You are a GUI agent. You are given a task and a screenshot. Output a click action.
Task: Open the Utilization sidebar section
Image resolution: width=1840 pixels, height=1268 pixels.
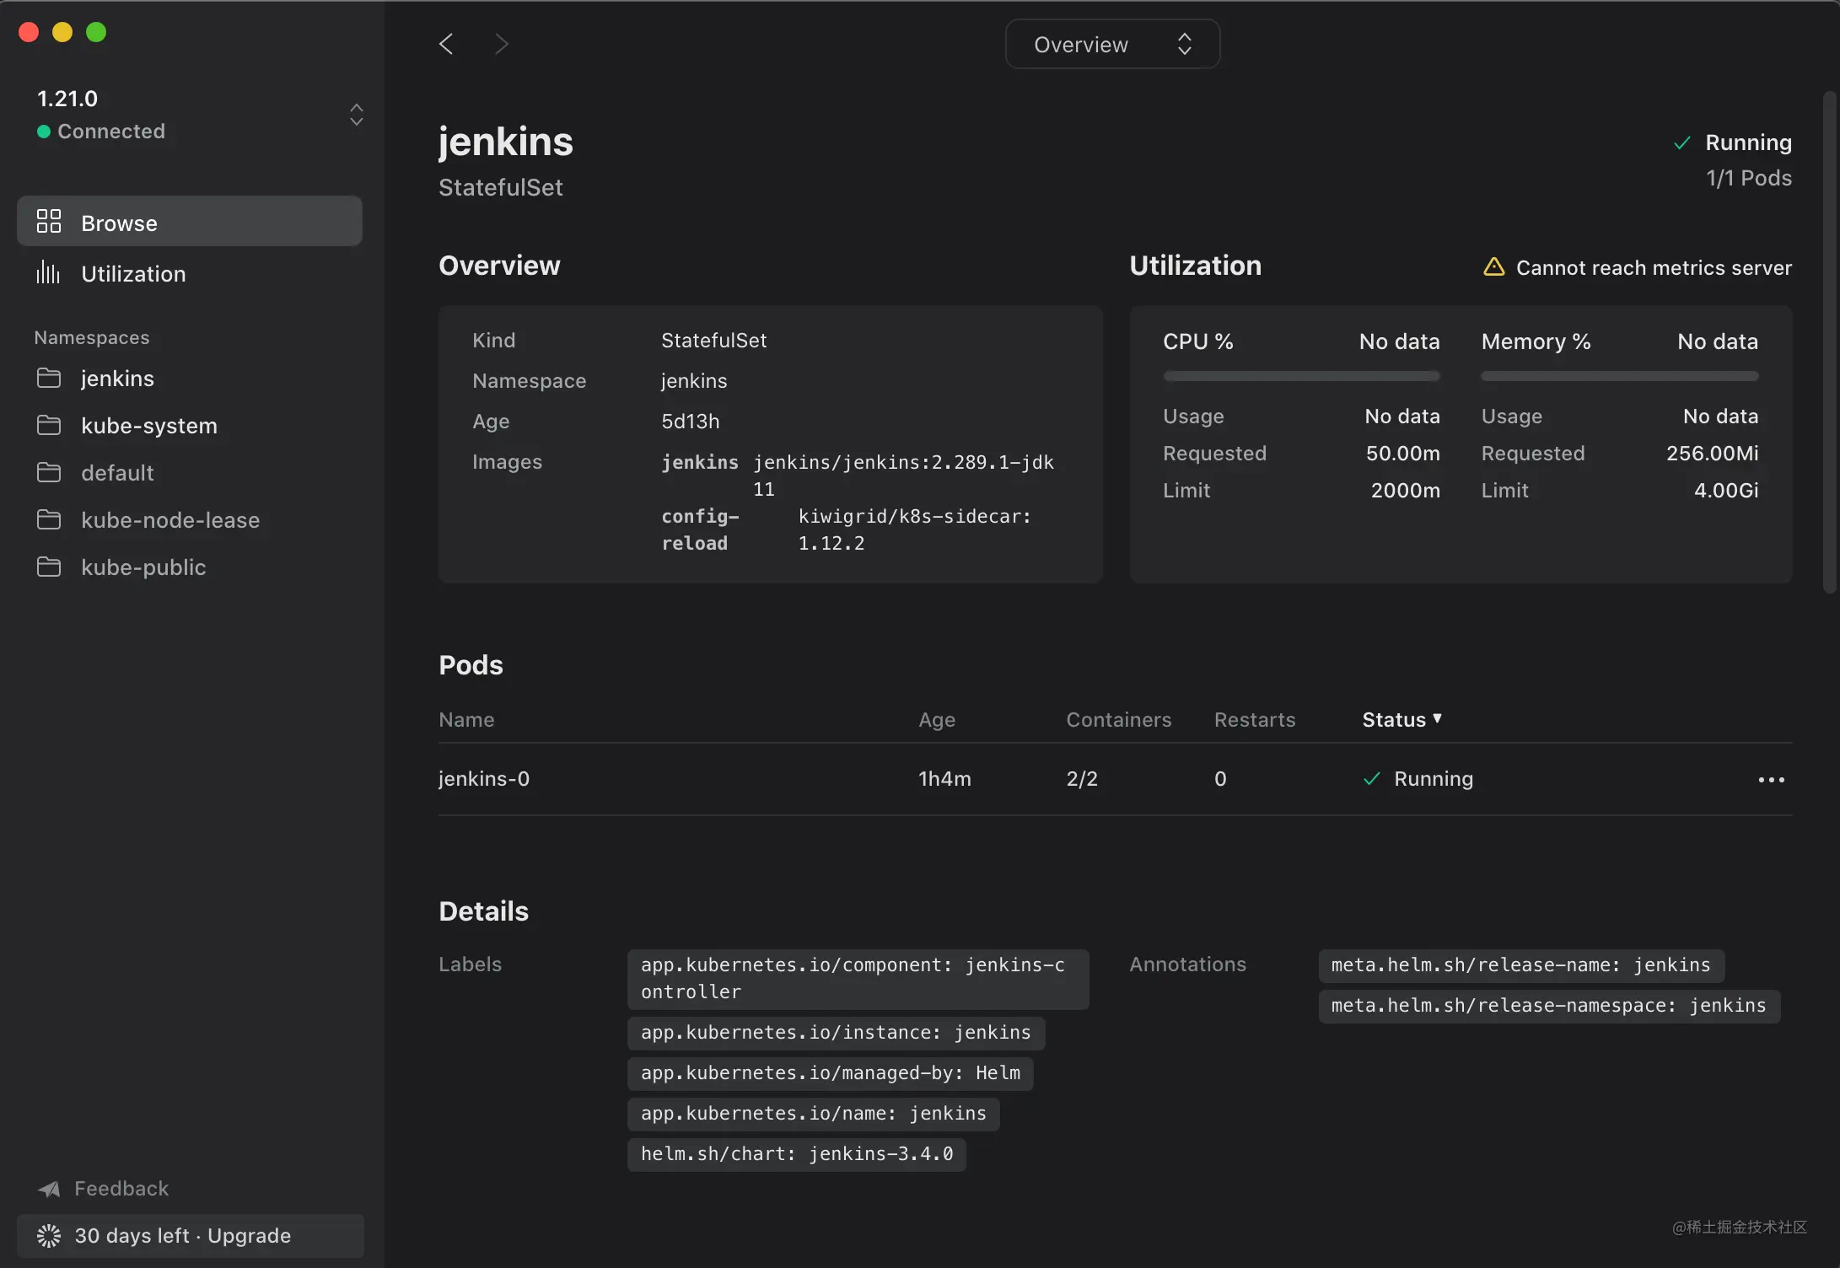(x=190, y=273)
